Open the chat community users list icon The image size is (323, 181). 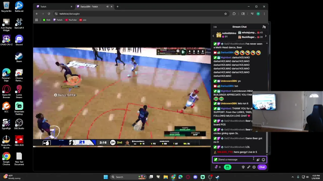264,27
